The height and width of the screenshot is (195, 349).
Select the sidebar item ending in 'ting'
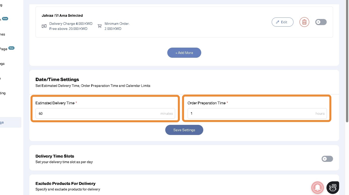[x=3, y=93]
